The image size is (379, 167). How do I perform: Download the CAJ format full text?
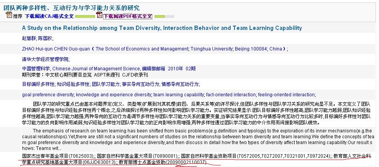tap(49, 16)
